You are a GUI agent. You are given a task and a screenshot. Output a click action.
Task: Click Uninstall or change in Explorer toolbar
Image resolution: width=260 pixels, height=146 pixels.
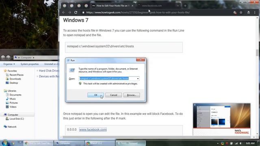pyautogui.click(x=51, y=64)
